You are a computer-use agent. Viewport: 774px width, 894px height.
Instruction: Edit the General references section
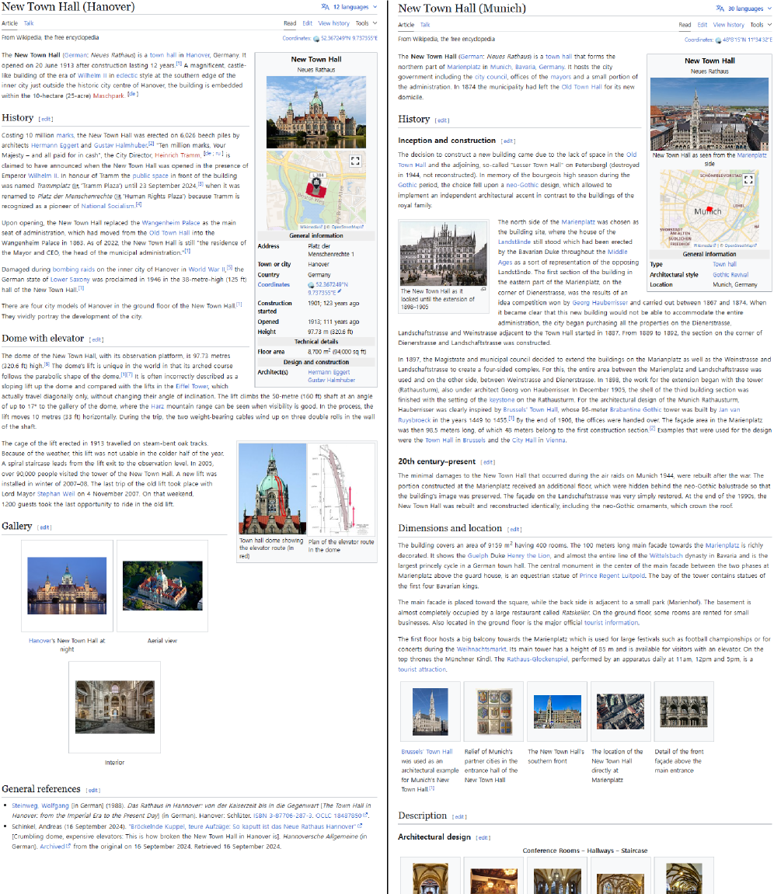click(x=93, y=790)
